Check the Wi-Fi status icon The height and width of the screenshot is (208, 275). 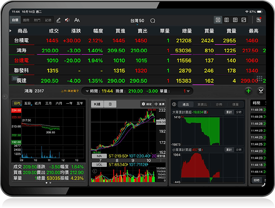[247, 12]
